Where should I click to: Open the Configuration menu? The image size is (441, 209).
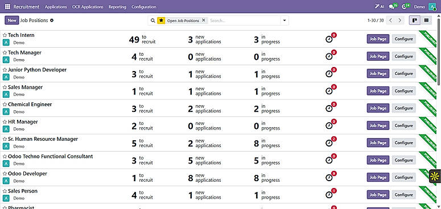click(x=144, y=7)
